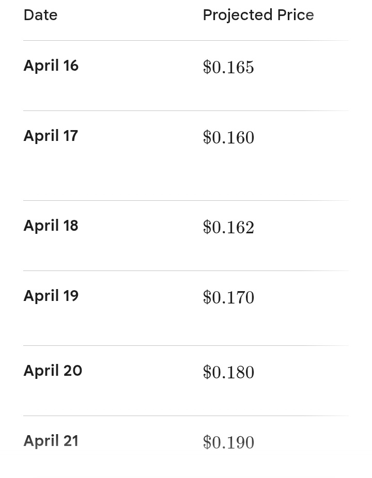Select the April 21 date cell
The width and height of the screenshot is (372, 478).
tap(51, 441)
